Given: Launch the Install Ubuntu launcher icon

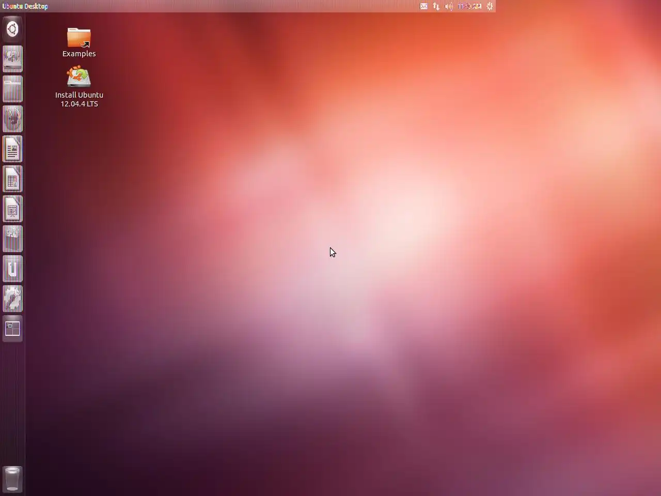Looking at the screenshot, I should pos(12,59).
